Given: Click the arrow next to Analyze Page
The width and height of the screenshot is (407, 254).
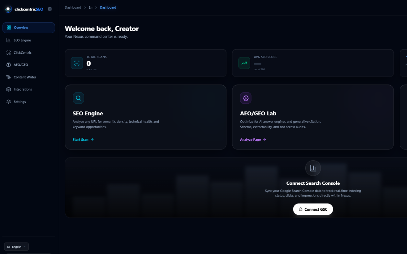Looking at the screenshot, I should click(x=265, y=139).
